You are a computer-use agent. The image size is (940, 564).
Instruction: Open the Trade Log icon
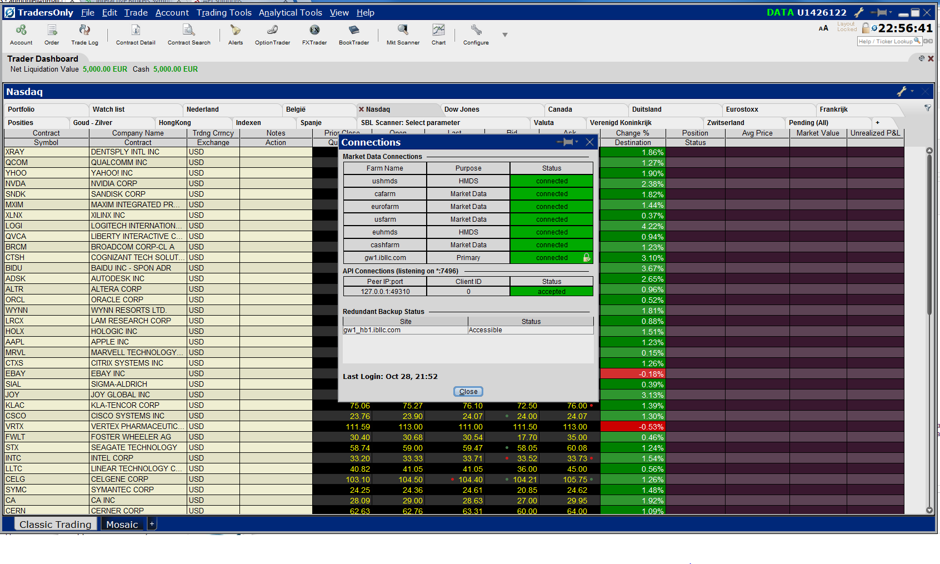click(84, 34)
